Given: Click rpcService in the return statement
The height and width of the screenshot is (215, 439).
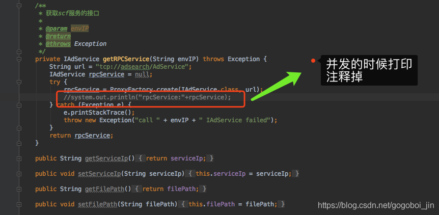Looking at the screenshot, I should click(92, 136).
